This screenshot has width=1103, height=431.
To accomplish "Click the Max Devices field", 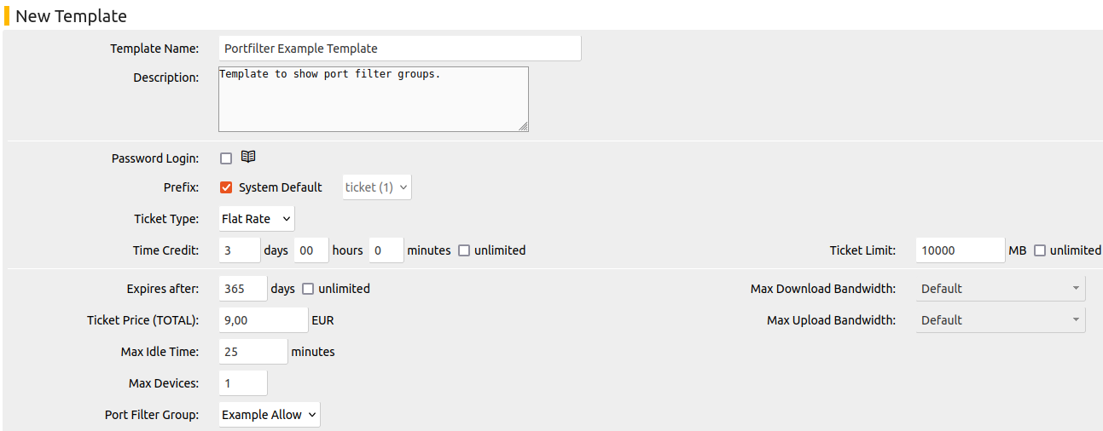I will pos(243,383).
